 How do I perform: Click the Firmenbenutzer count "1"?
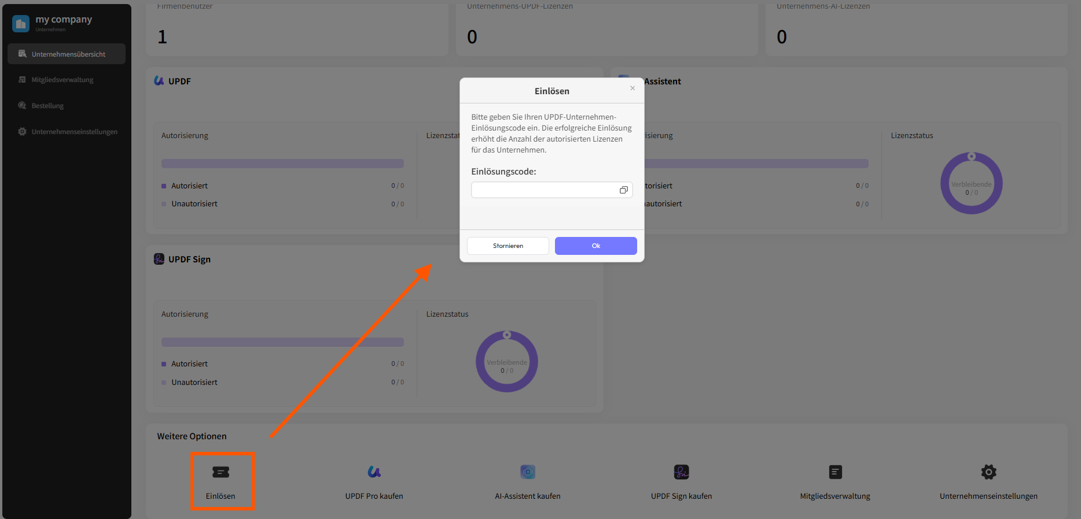163,37
